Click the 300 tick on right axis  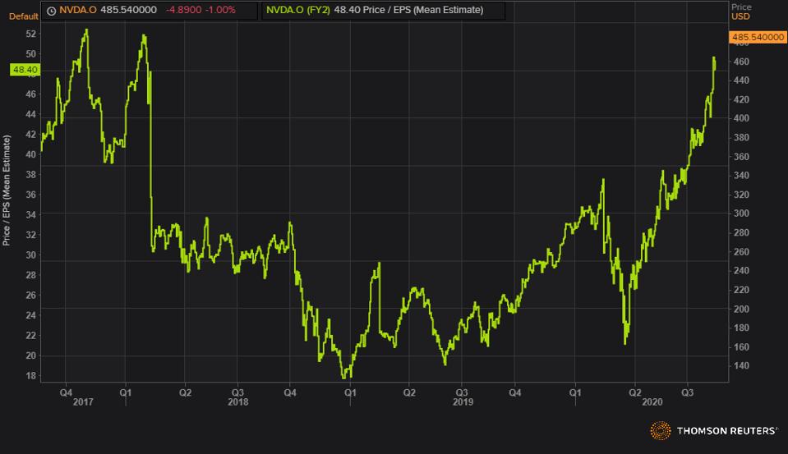pyautogui.click(x=741, y=213)
